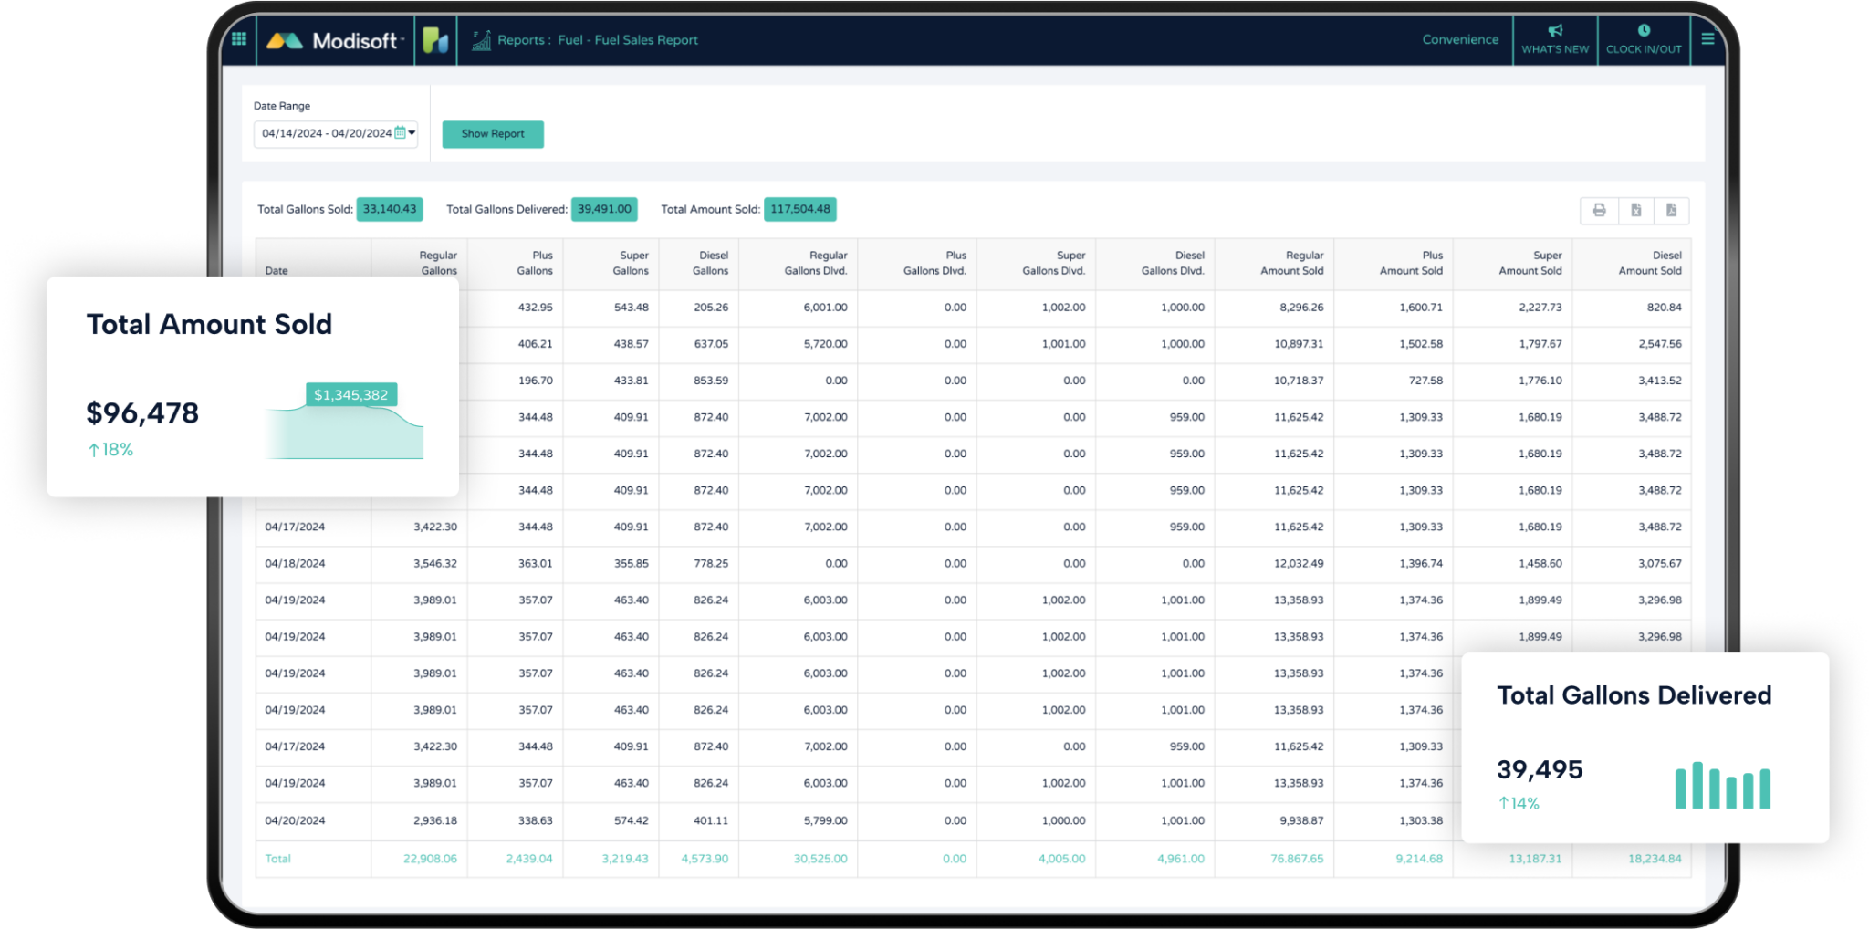Export report to Excel file
The image size is (1869, 929).
point(1636,211)
